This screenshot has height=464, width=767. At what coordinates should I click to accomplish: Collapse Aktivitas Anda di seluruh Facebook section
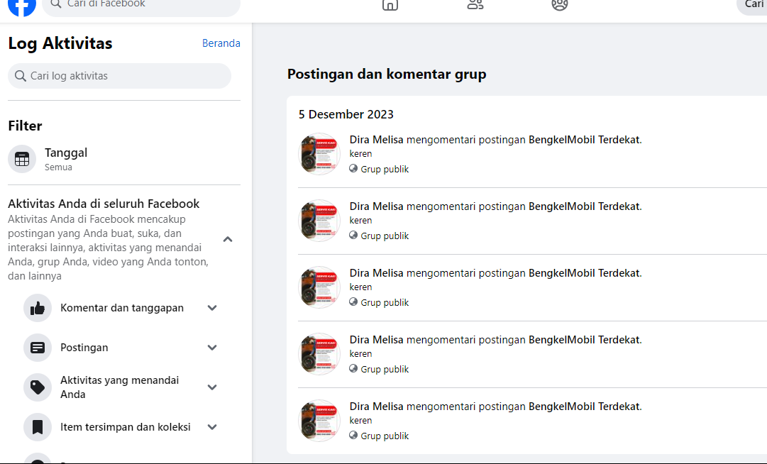(x=228, y=240)
